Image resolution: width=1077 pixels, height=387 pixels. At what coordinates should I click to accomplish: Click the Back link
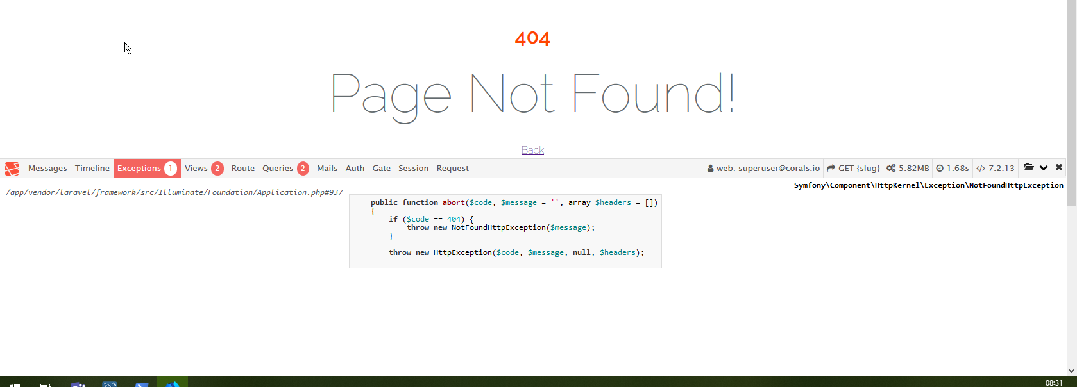(532, 150)
